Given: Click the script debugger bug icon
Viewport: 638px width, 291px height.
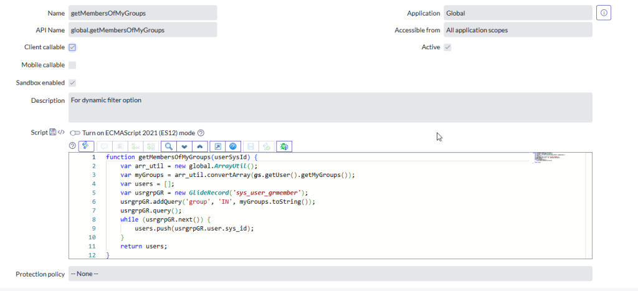Looking at the screenshot, I should click(283, 146).
